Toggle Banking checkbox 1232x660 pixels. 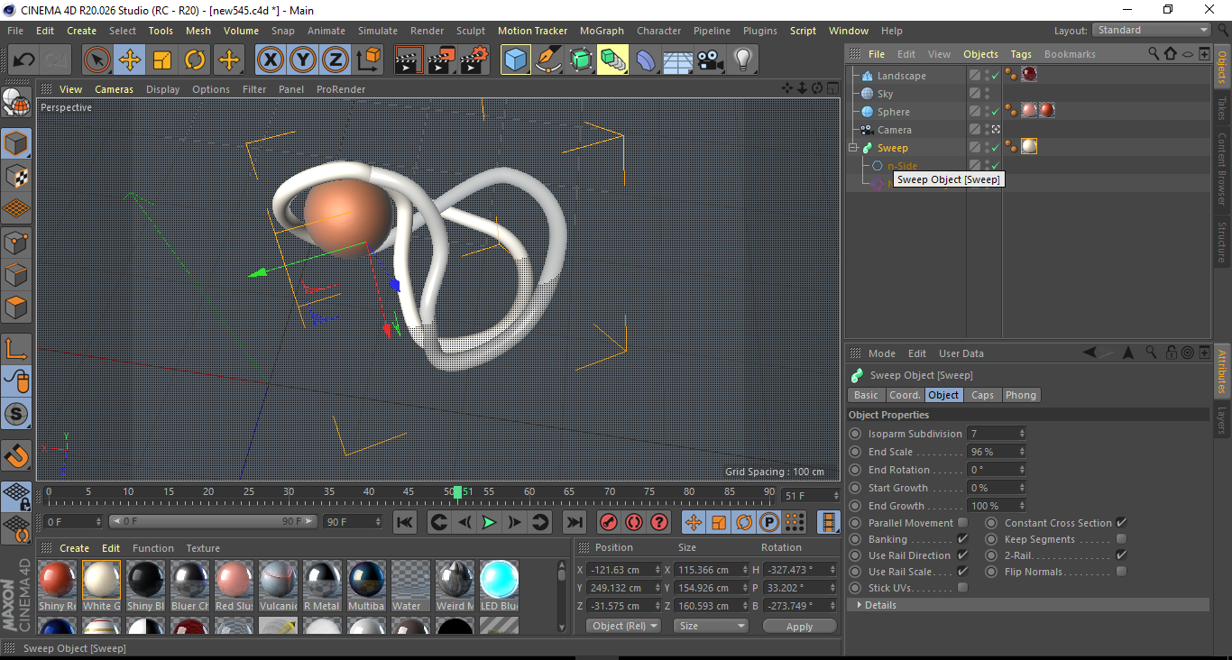962,539
